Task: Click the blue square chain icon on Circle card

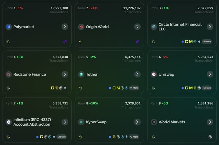Action: point(183,42)
